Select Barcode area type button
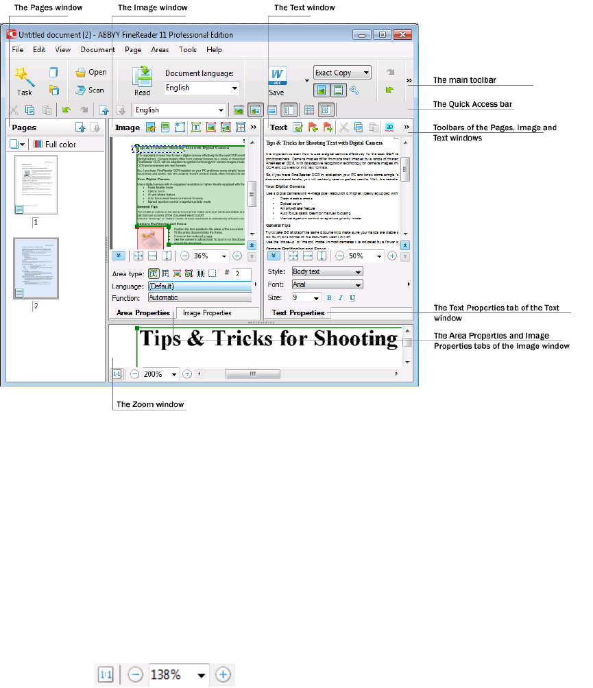Image resolution: width=593 pixels, height=688 pixels. pos(200,273)
